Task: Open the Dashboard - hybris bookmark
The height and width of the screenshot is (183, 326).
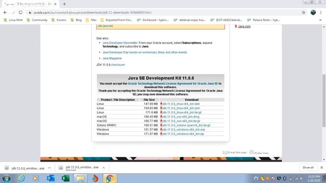Action: (x=153, y=20)
